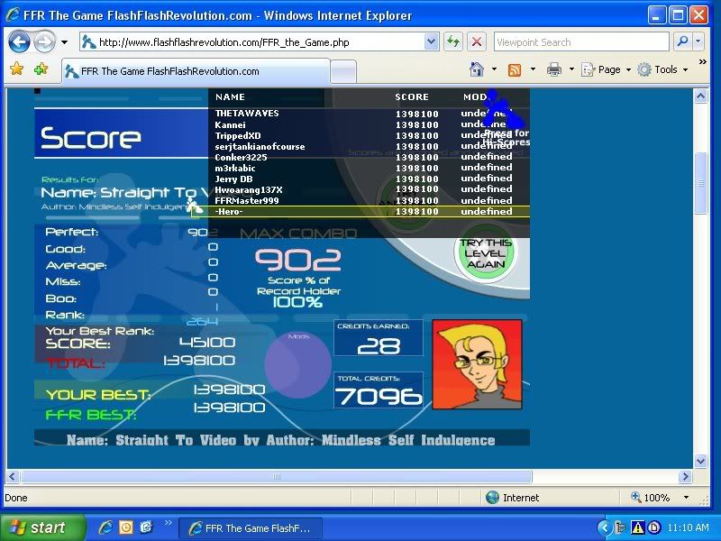Go to the browser Home page icon
Image resolution: width=721 pixels, height=541 pixels.
477,69
